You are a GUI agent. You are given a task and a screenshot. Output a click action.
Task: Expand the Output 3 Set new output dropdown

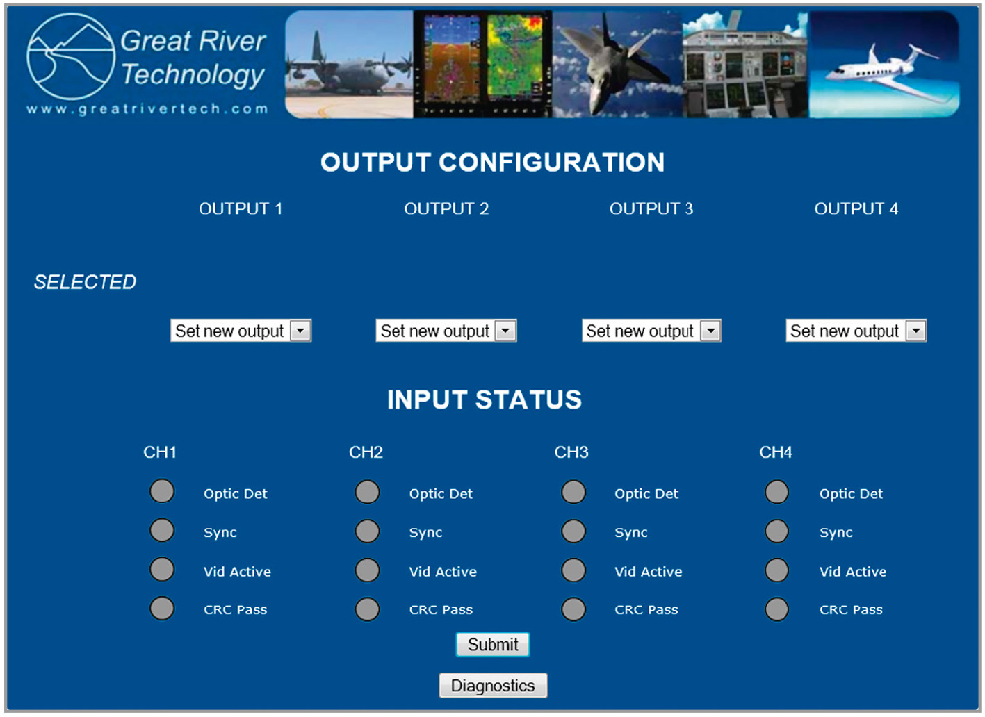point(651,331)
